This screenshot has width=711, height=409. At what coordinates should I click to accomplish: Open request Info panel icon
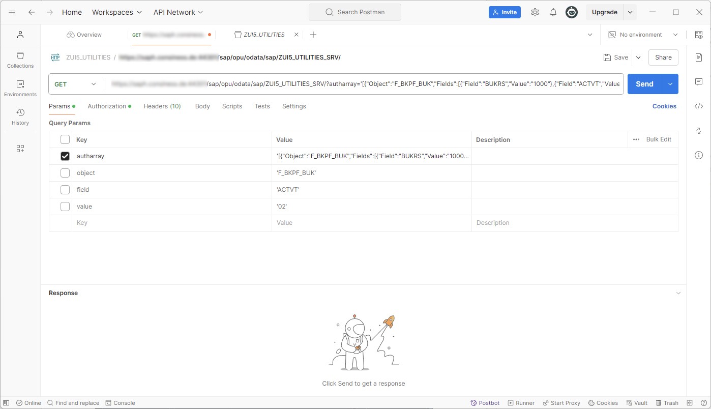click(699, 155)
